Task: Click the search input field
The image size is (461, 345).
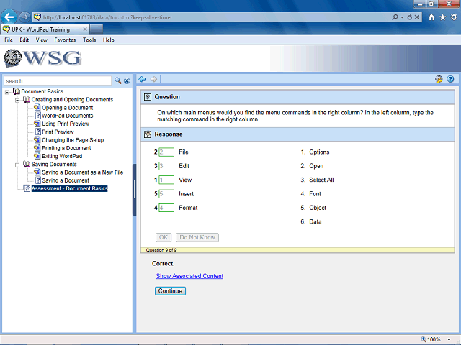Action: [58, 81]
